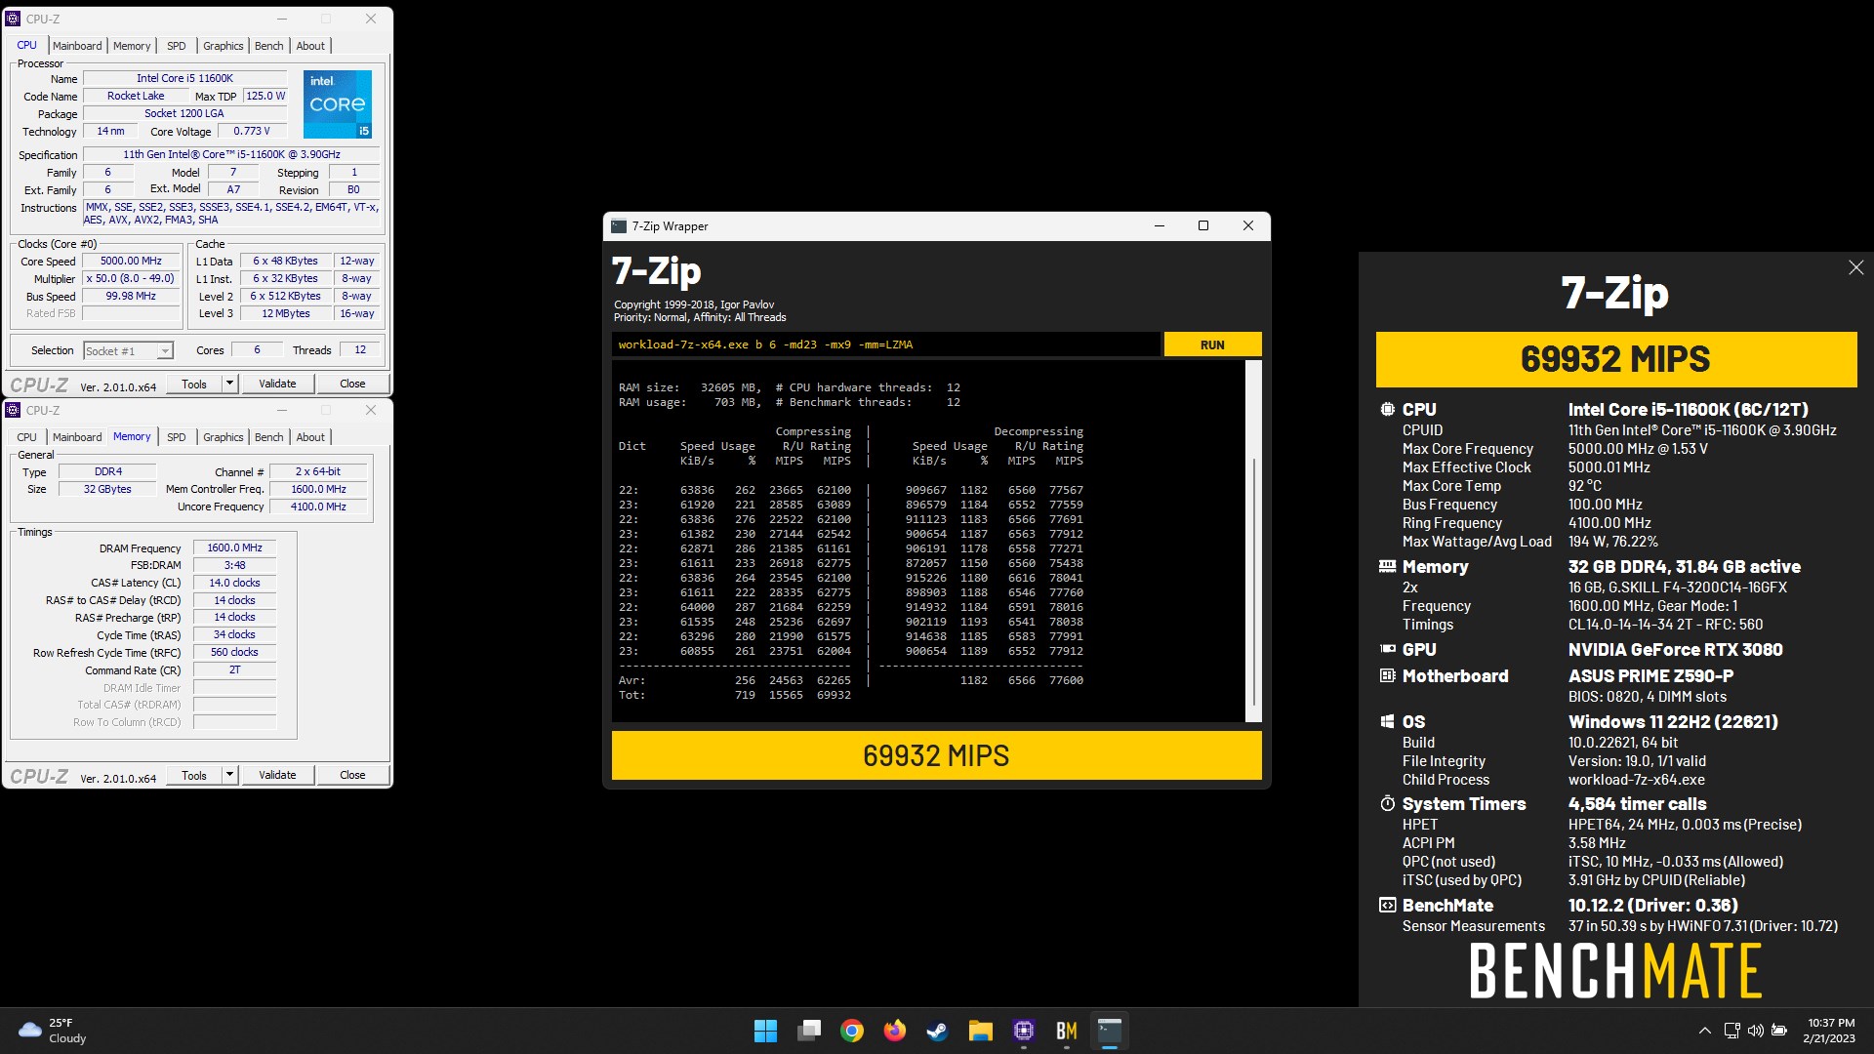The width and height of the screenshot is (1874, 1054).
Task: Click CAS# Latency 14.0 clocks value
Action: point(234,583)
